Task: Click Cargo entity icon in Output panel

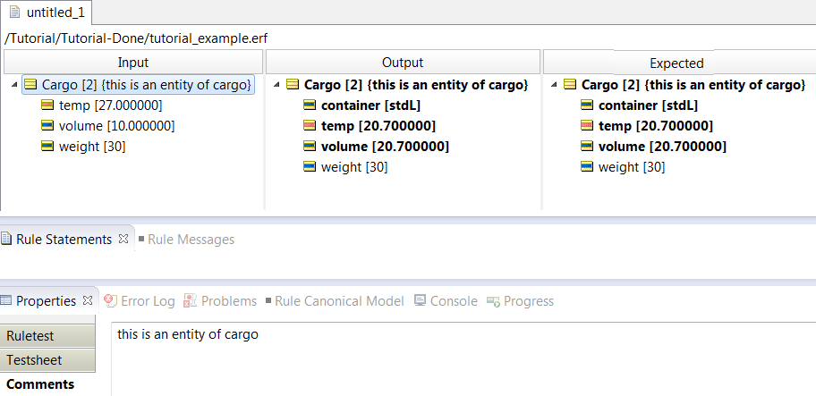Action: 293,84
